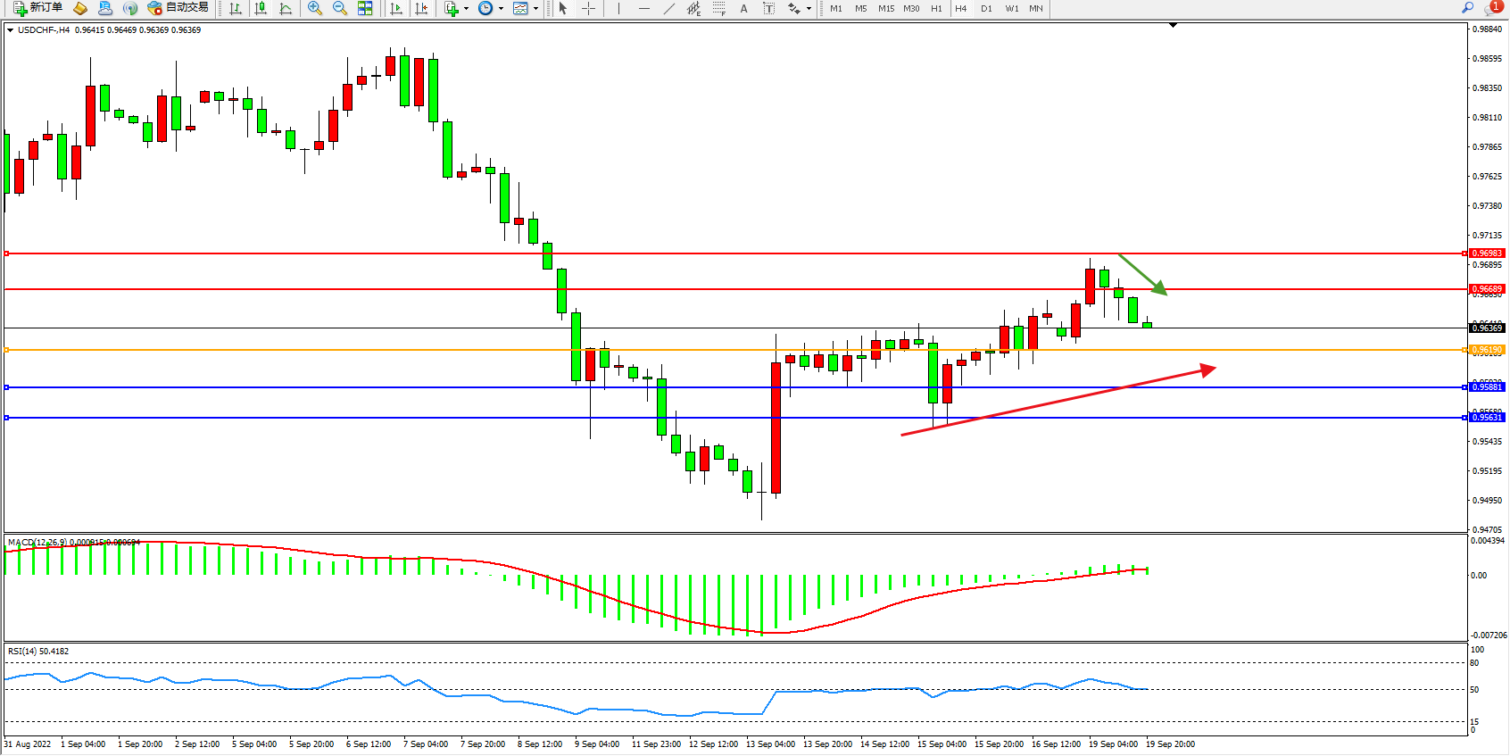Open the indicators list dropdown arrow
This screenshot has width=1510, height=756.
pos(466,9)
